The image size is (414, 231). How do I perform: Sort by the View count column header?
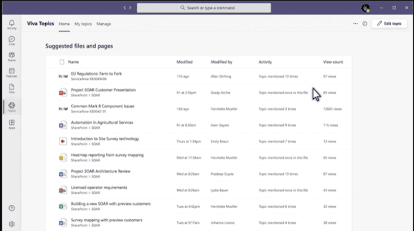pos(333,62)
